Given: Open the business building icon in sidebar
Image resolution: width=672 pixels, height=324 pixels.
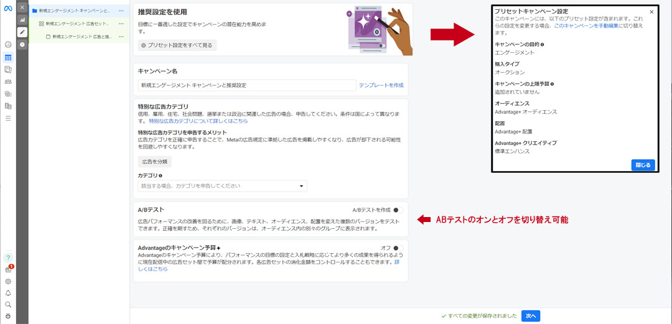Looking at the screenshot, I should [x=7, y=106].
